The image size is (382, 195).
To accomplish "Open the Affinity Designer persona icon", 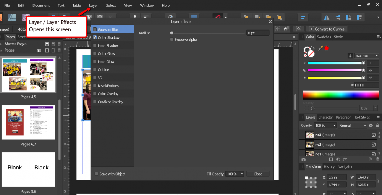I will tap(11, 17).
